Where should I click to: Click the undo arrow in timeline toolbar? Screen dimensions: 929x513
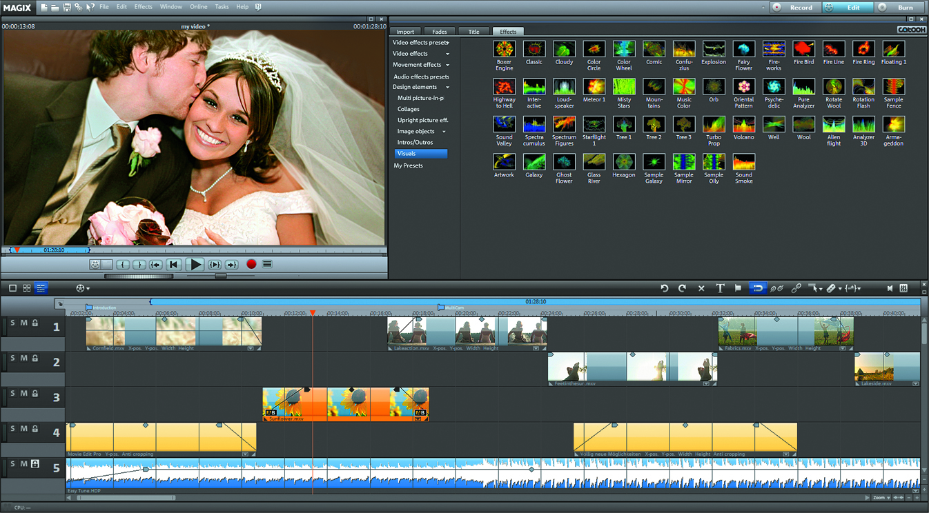click(665, 288)
